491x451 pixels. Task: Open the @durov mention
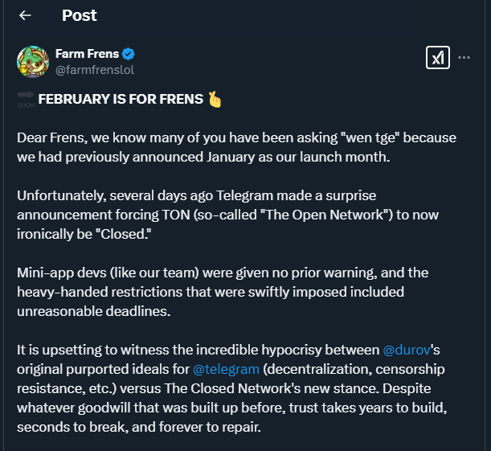[x=404, y=350]
